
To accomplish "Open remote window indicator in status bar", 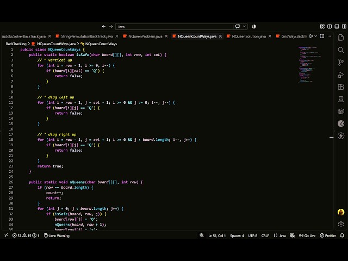I will pos(6,235).
